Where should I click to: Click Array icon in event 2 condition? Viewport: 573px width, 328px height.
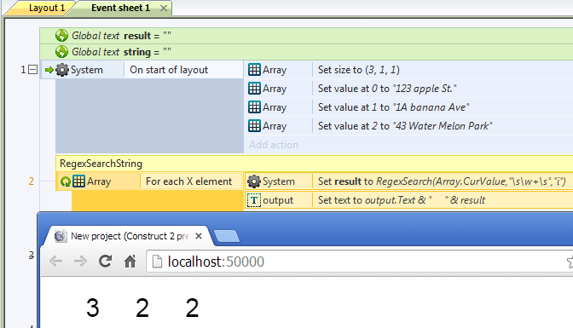[x=78, y=181]
